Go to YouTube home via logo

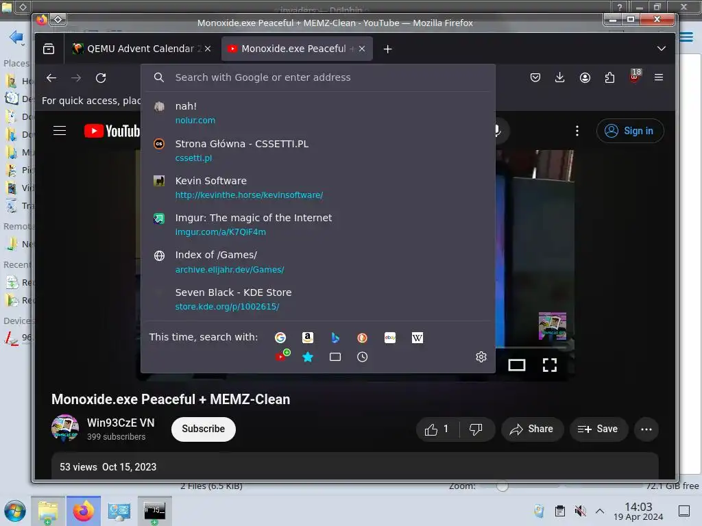click(112, 131)
